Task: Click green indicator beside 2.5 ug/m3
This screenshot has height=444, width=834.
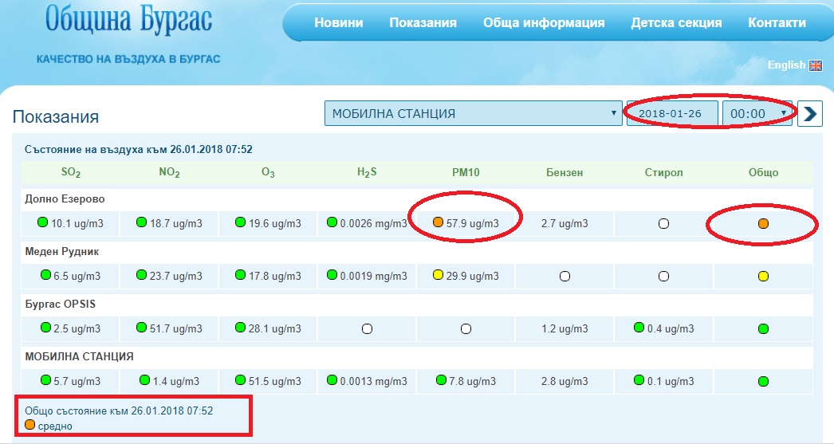Action: pyautogui.click(x=45, y=328)
